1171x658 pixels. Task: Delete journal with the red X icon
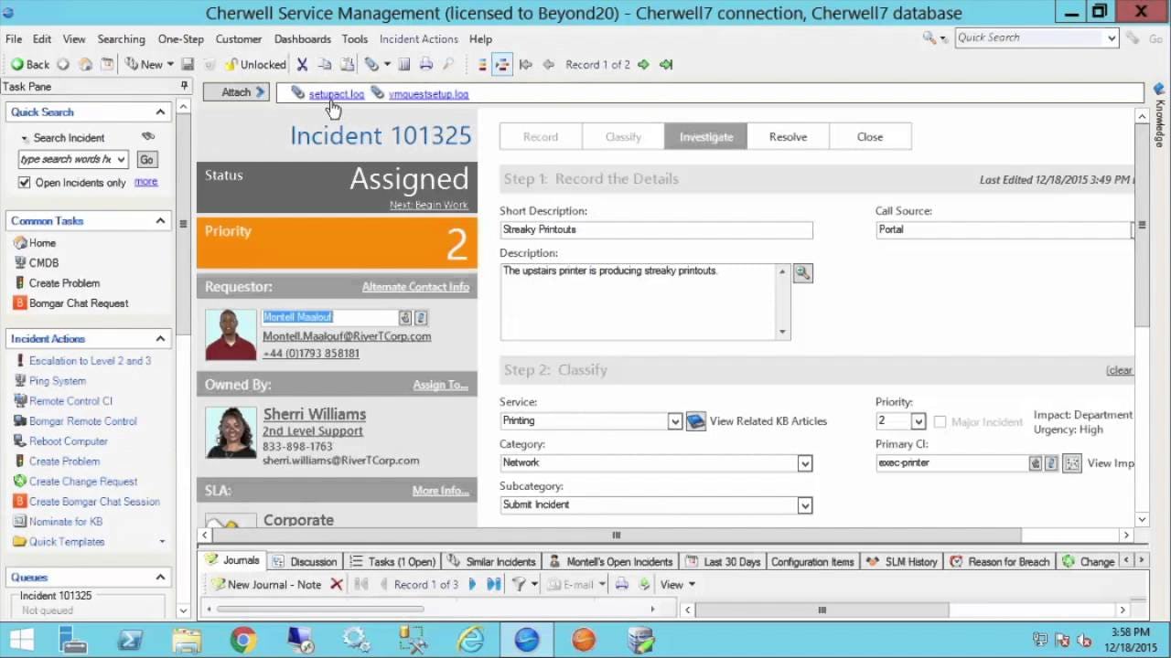coord(336,585)
